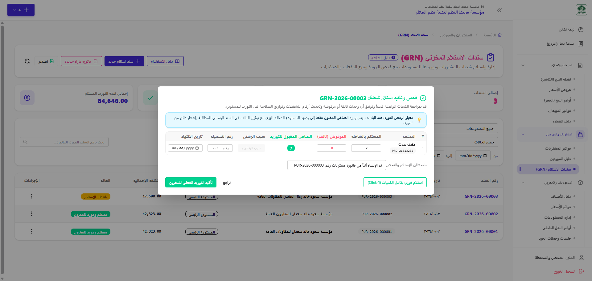The height and width of the screenshot is (281, 592).
Task: Click دليل الشاشة help badge
Action: point(383,58)
